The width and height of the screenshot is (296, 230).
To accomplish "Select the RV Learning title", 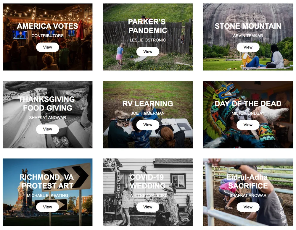I will tap(148, 103).
